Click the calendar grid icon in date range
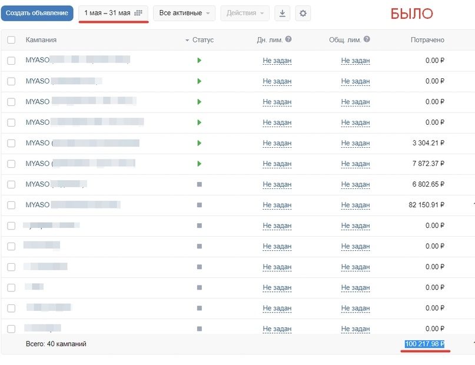Viewport: 475px width, 365px height. 138,13
